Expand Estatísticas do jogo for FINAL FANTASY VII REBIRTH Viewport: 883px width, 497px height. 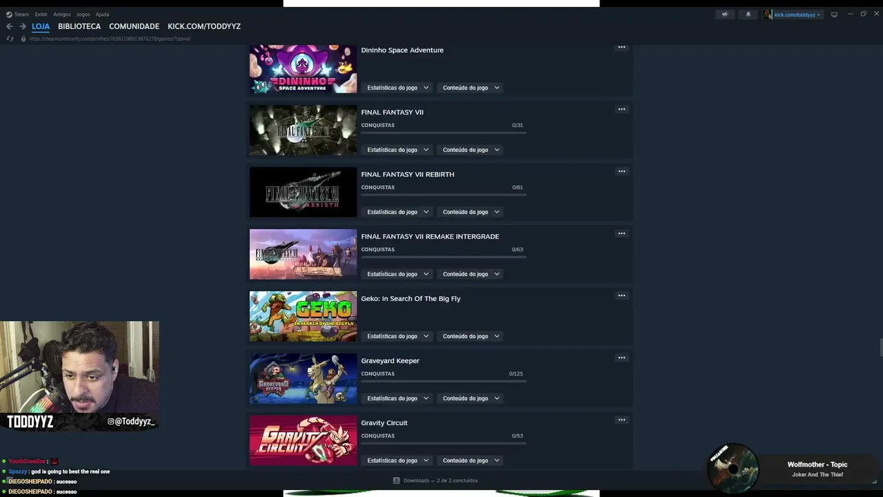[398, 212]
